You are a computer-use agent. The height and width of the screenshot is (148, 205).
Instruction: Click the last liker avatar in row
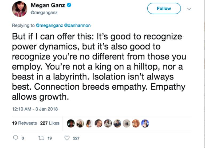click(x=145, y=123)
